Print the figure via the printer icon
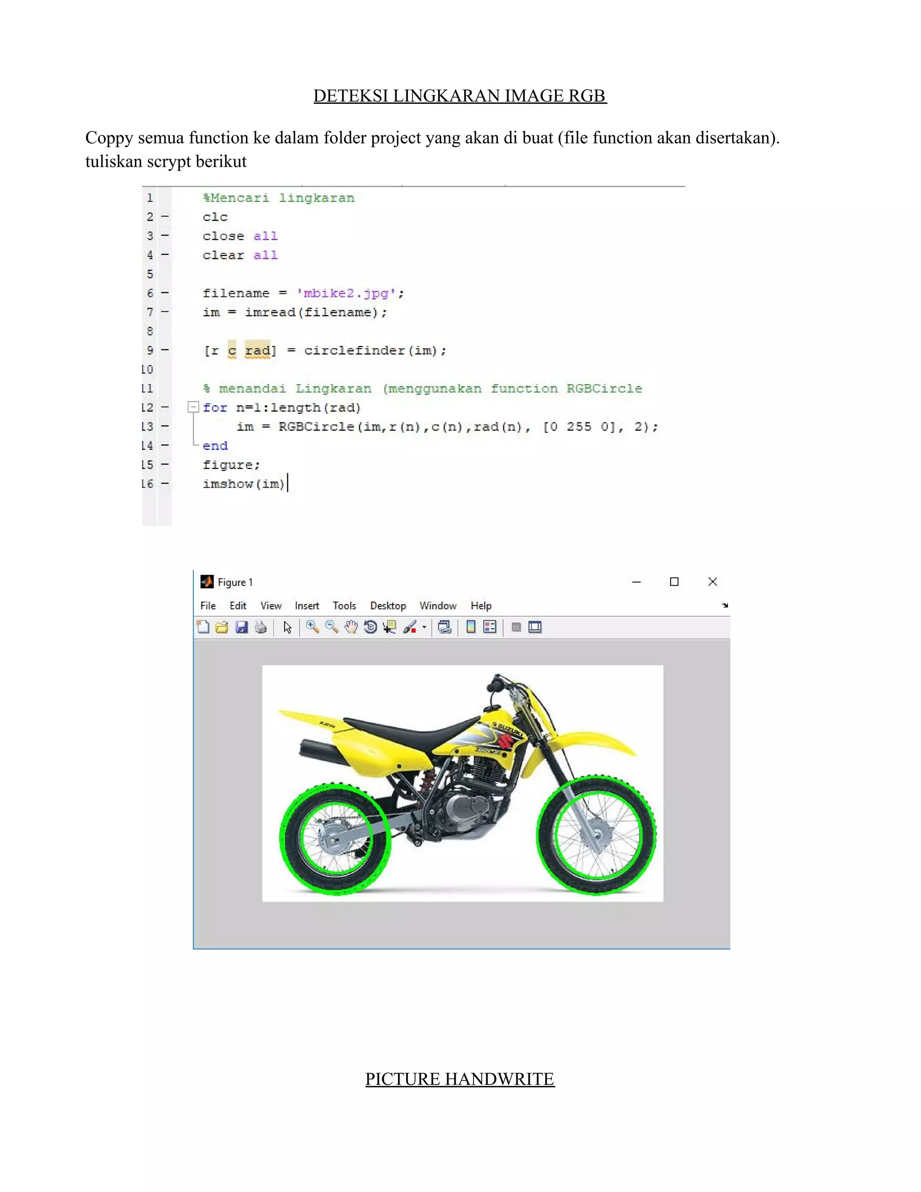This screenshot has width=921, height=1192. click(x=261, y=627)
